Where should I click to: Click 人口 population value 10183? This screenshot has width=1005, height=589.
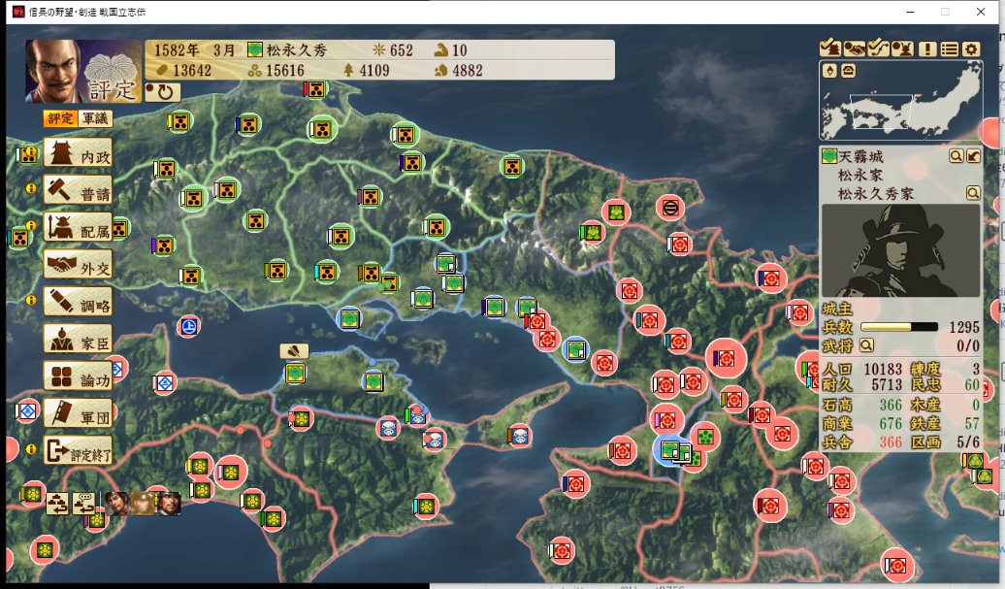tap(883, 369)
